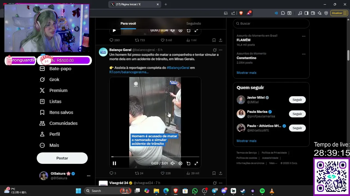The width and height of the screenshot is (350, 196).
Task: Like the top post with 5 mil likes
Action: [166, 40]
